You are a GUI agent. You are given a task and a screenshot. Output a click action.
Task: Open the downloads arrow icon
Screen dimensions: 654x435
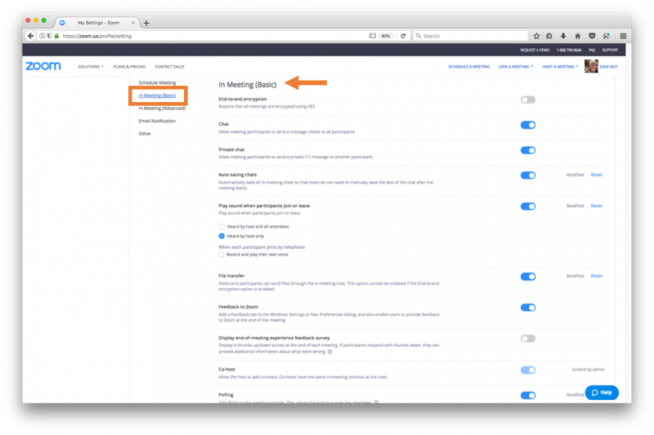563,36
